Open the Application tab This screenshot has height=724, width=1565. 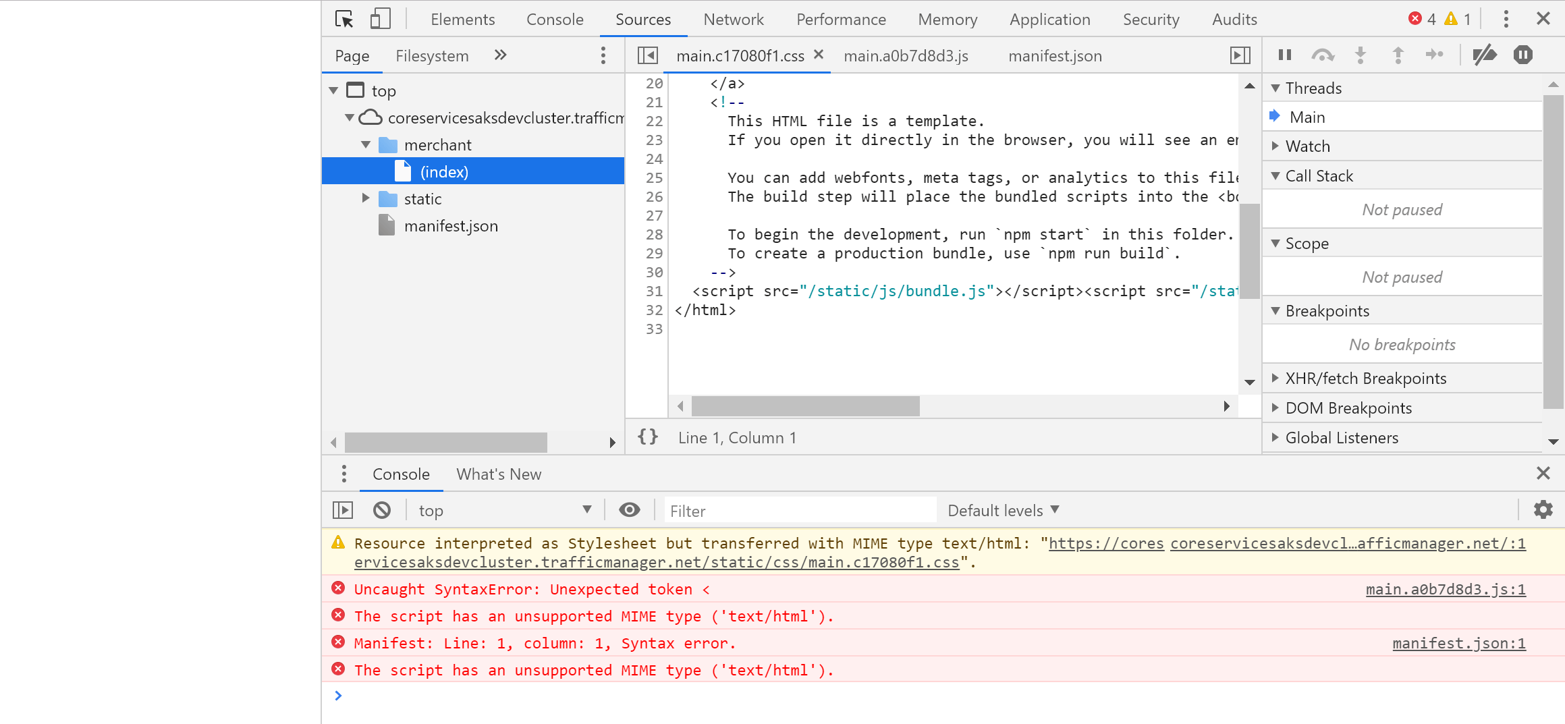(1049, 20)
